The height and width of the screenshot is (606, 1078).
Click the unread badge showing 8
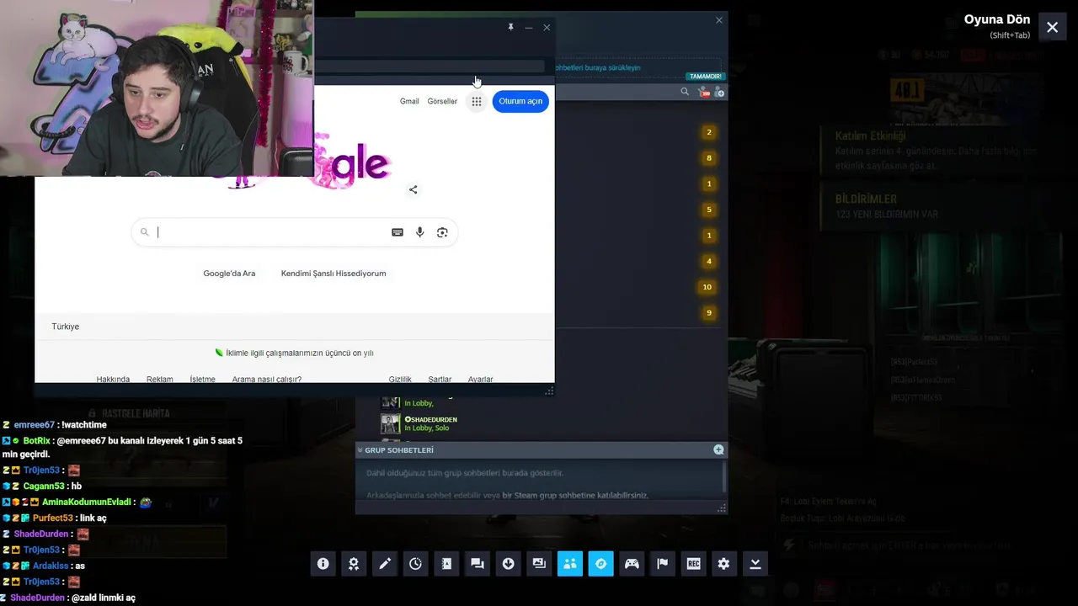click(709, 158)
